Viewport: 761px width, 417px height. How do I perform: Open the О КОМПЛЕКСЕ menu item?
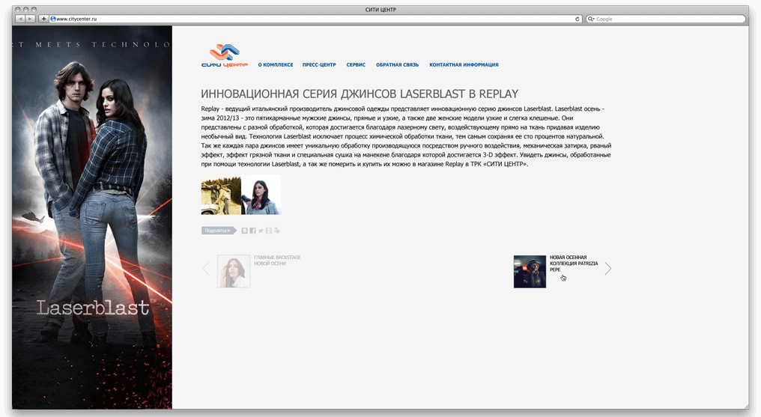tap(276, 64)
